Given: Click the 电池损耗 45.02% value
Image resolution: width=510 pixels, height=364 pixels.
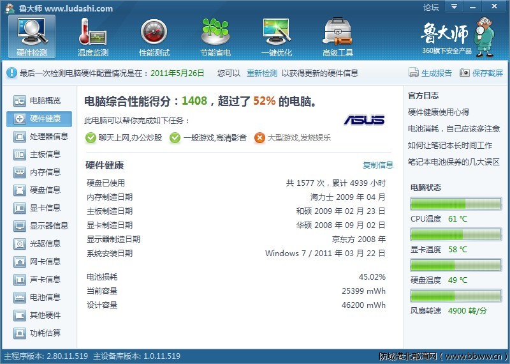Looking at the screenshot, I should [372, 277].
